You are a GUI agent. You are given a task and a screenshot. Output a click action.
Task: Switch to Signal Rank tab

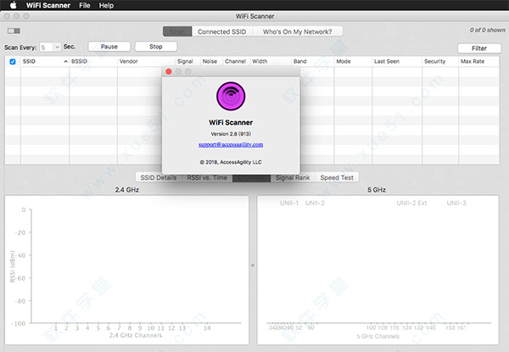point(293,178)
